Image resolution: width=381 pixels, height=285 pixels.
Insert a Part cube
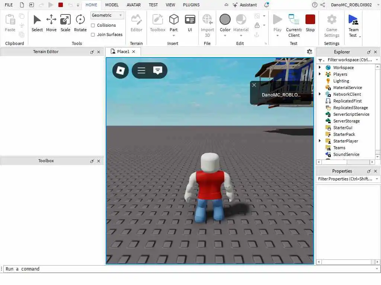[174, 20]
